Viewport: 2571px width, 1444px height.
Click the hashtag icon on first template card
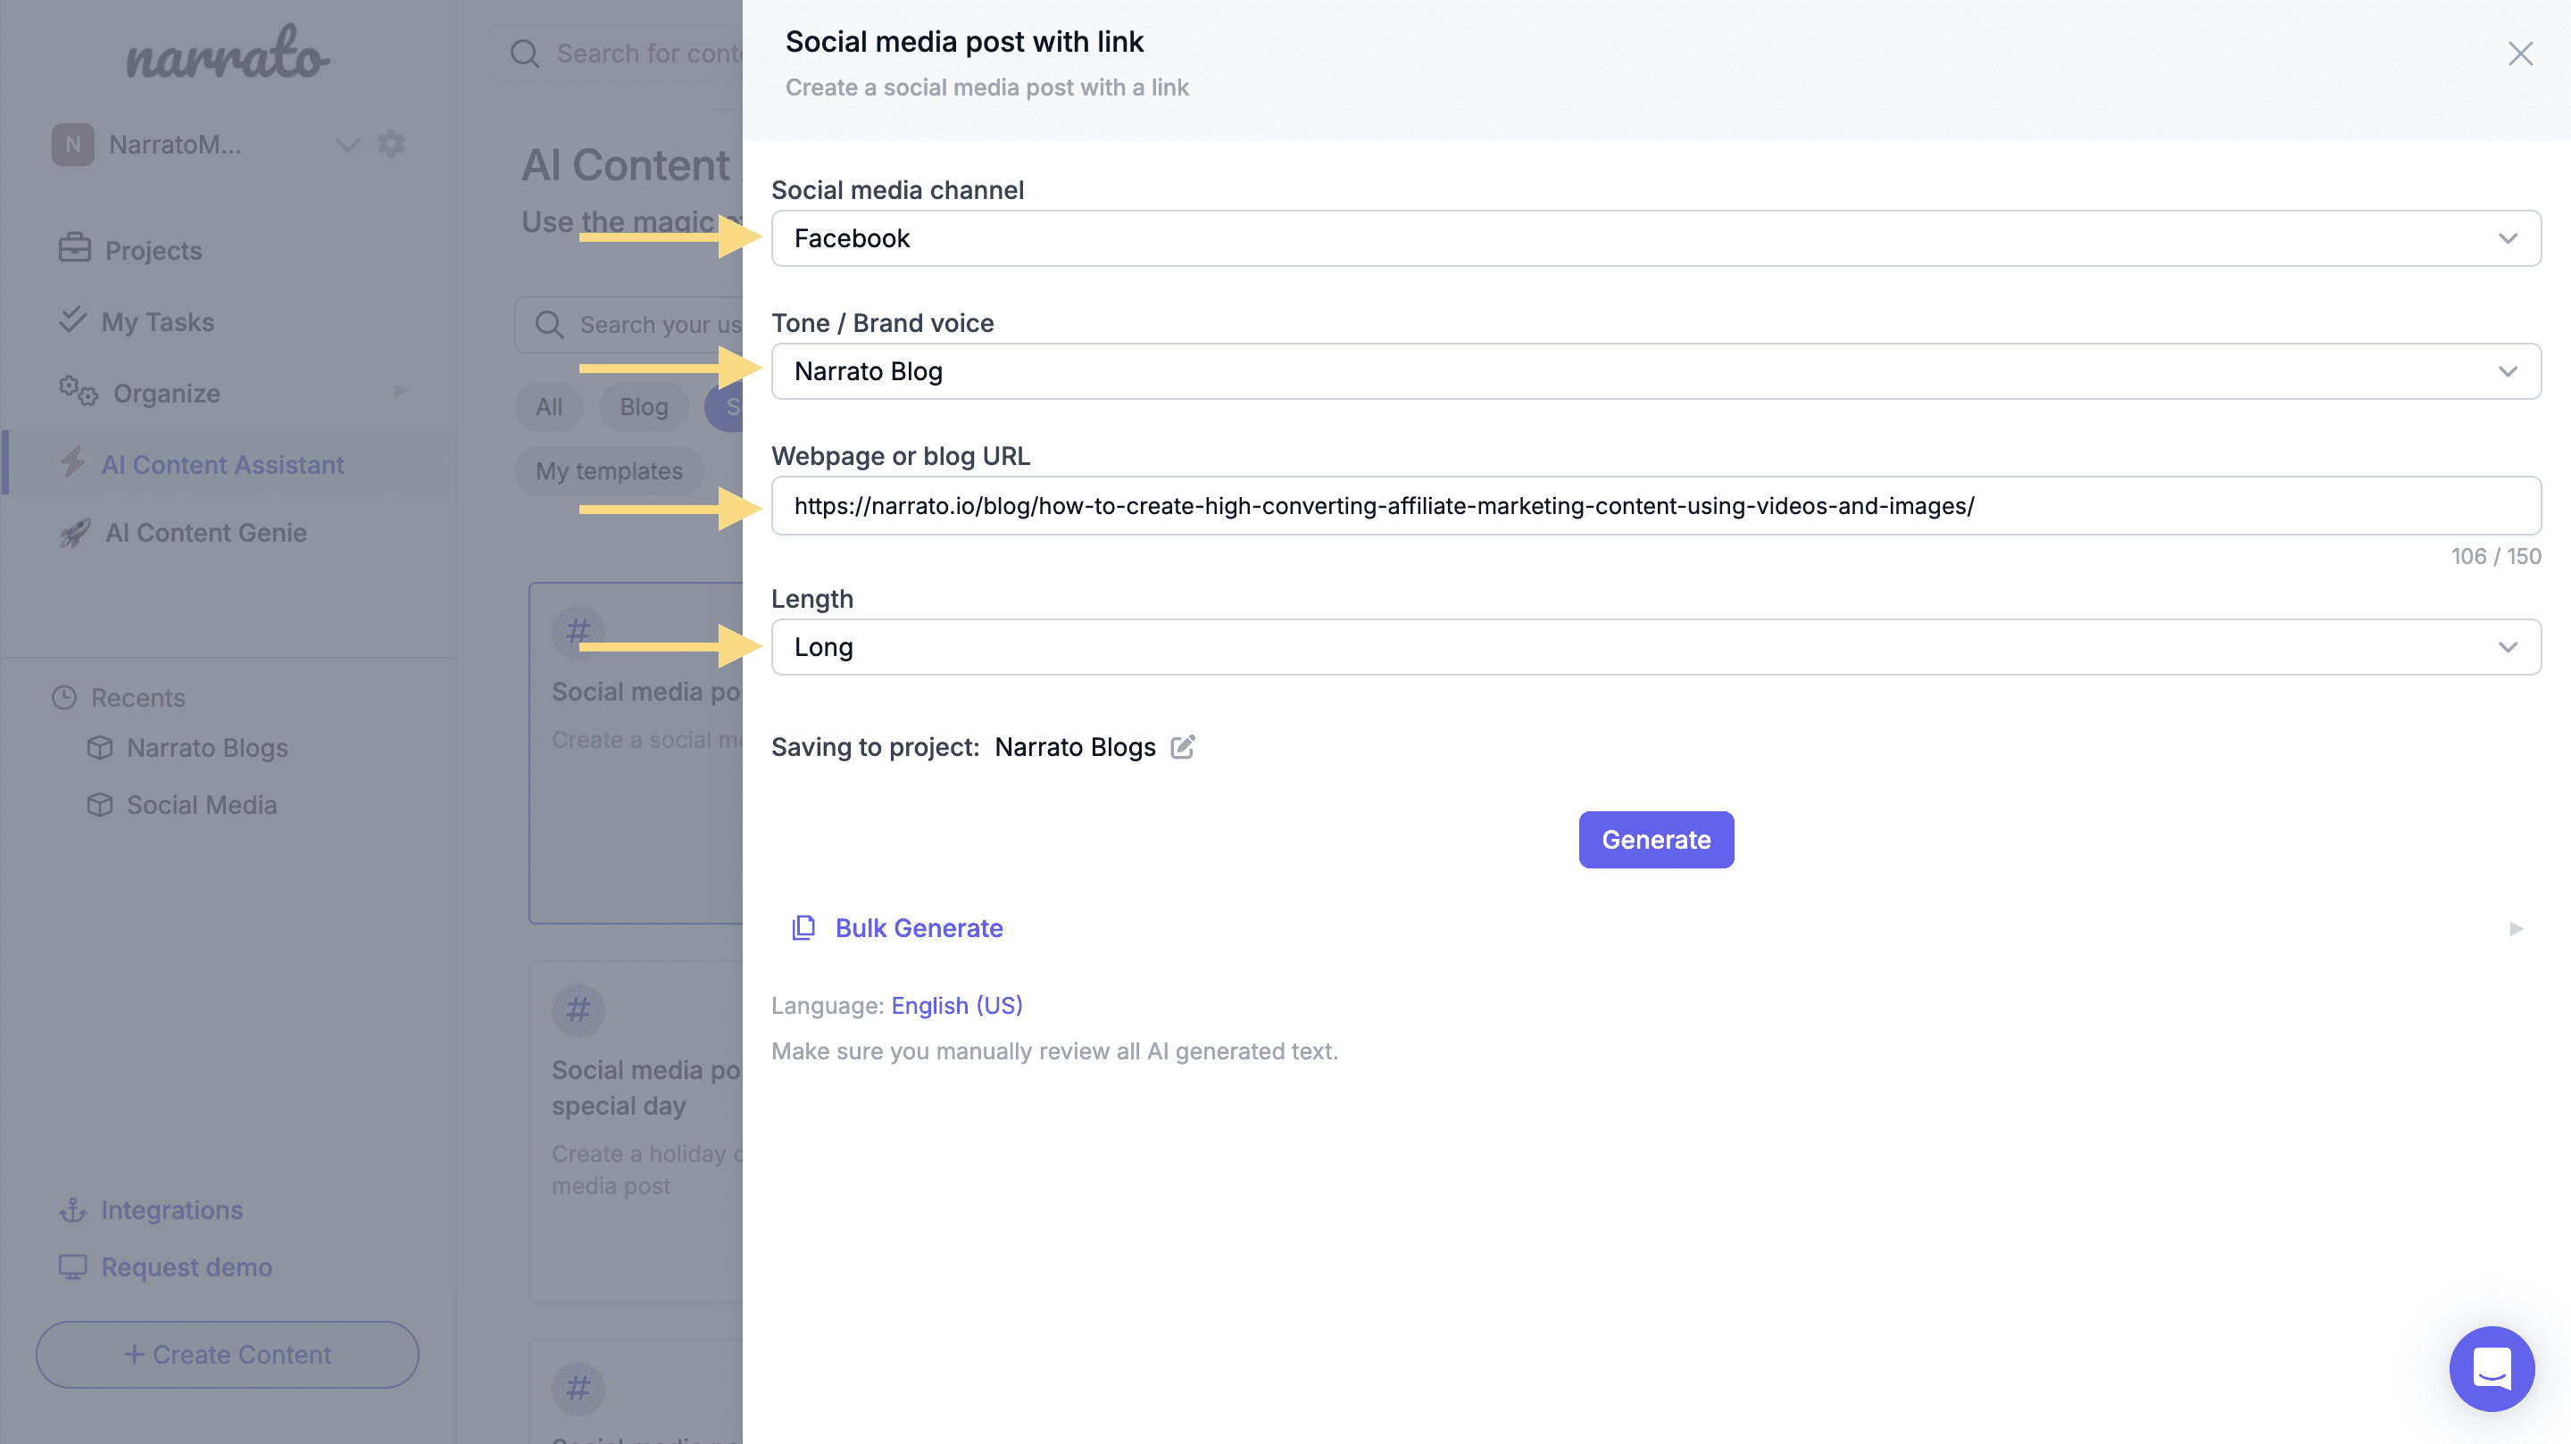[578, 633]
